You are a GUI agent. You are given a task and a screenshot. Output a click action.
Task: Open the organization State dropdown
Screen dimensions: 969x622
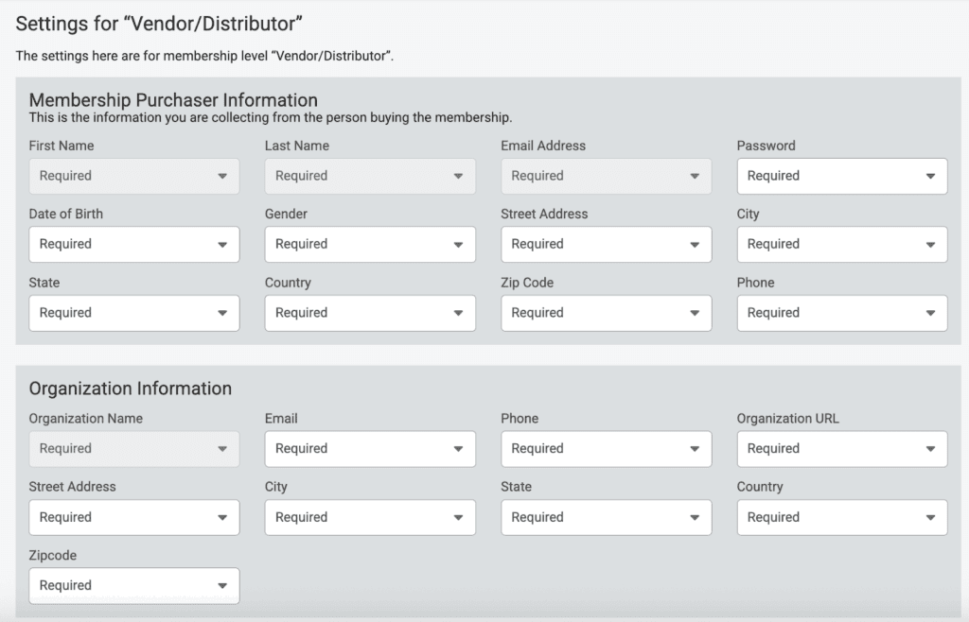pos(606,517)
